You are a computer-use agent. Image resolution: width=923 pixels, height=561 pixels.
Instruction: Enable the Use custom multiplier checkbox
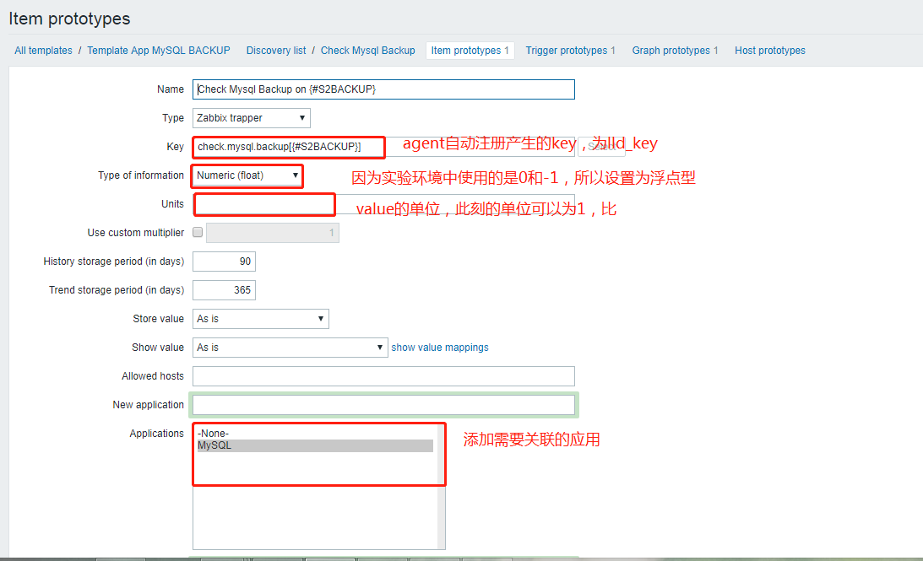click(198, 232)
